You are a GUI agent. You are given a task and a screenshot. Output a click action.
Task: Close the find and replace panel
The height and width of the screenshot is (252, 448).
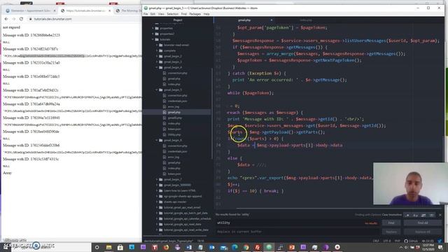[440, 215]
